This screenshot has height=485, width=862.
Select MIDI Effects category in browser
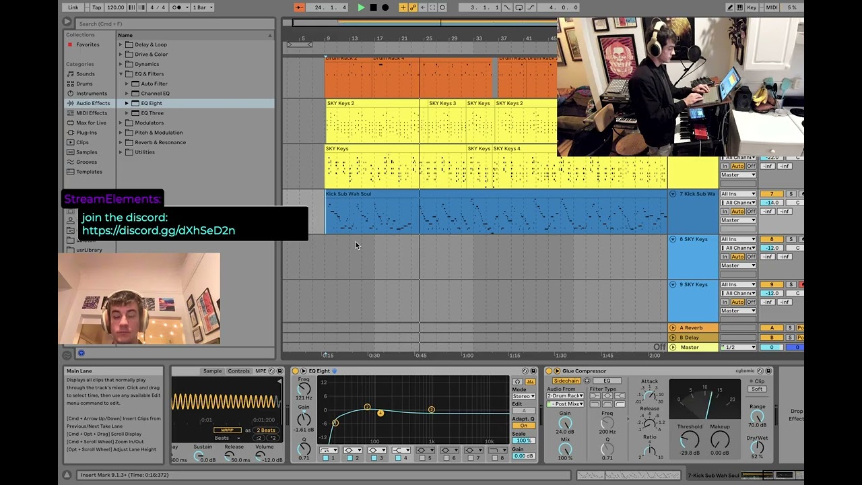(92, 113)
